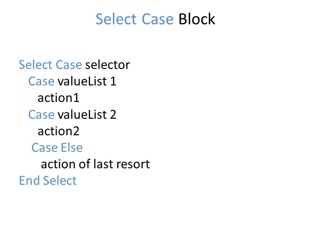The image size is (311, 233).
Task: Click the word 'resort'
Action: pos(133,164)
